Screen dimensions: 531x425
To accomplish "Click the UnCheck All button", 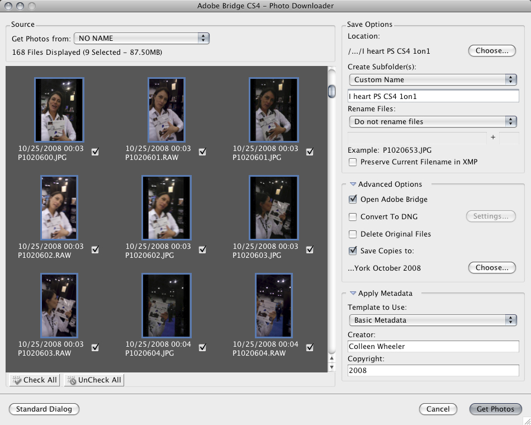I will point(94,380).
